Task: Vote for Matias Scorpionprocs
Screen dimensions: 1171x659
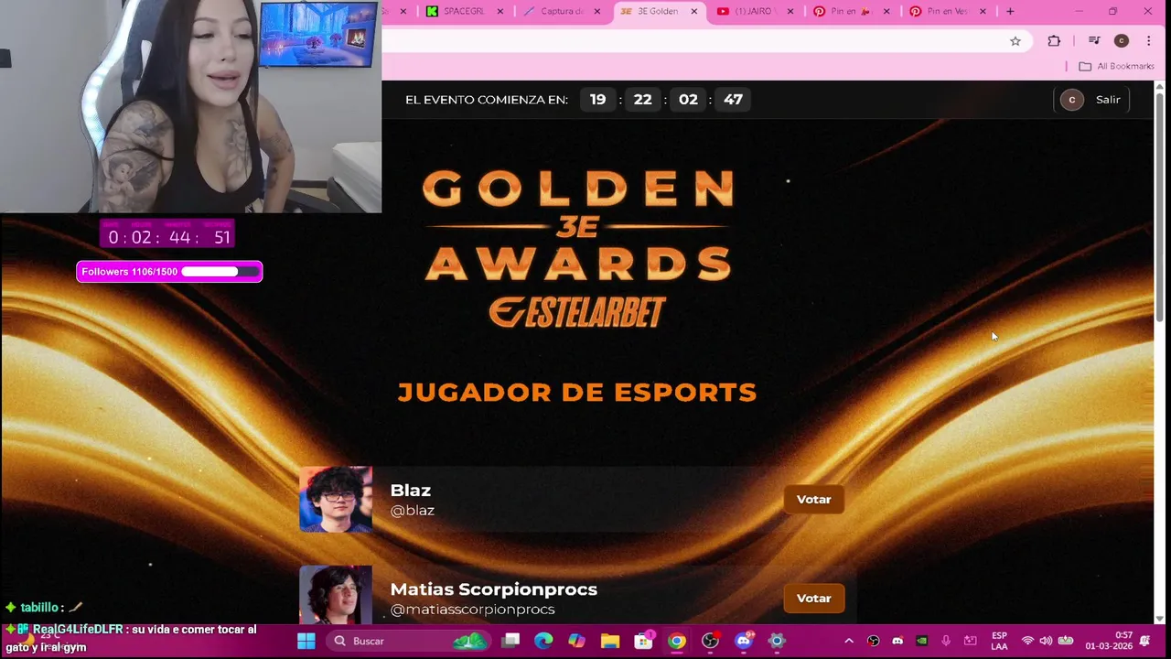Action: click(813, 599)
